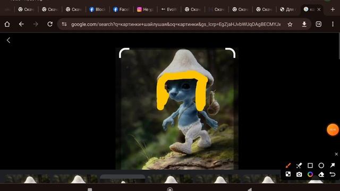Go back using the image viewer chevron

(8, 40)
